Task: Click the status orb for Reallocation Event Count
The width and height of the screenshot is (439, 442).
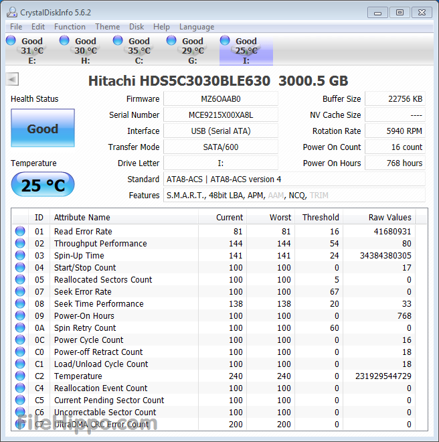Action: tap(20, 388)
